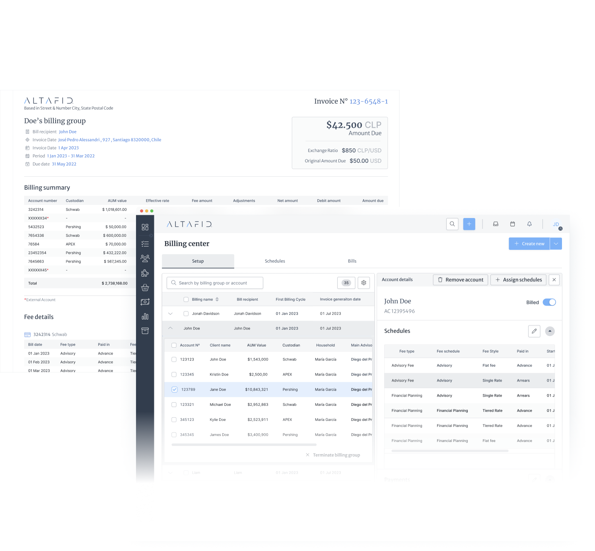Click the notifications bell icon

click(529, 224)
